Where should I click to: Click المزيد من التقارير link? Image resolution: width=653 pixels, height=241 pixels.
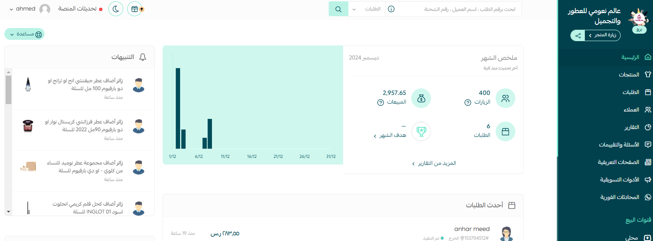(x=434, y=163)
